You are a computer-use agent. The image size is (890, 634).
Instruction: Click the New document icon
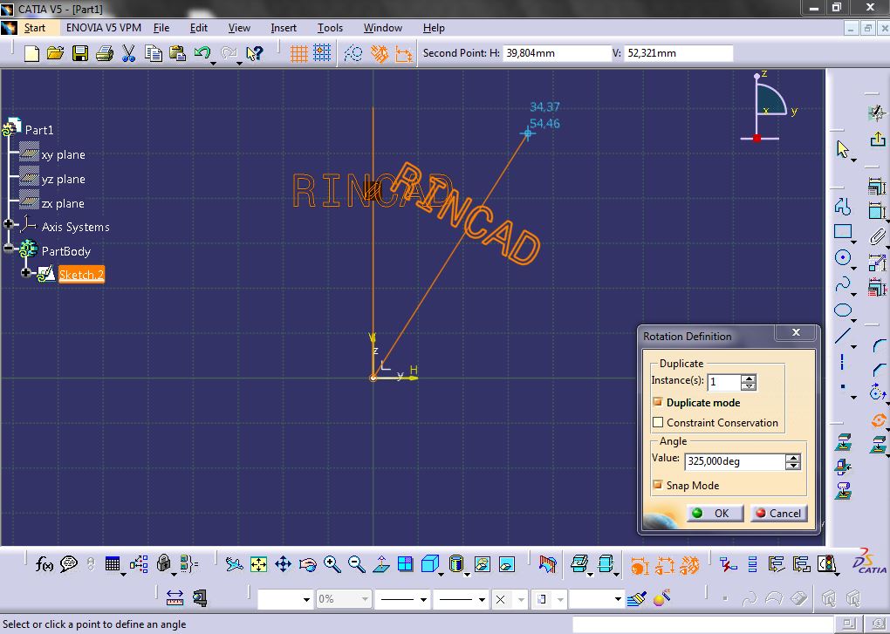coord(31,53)
